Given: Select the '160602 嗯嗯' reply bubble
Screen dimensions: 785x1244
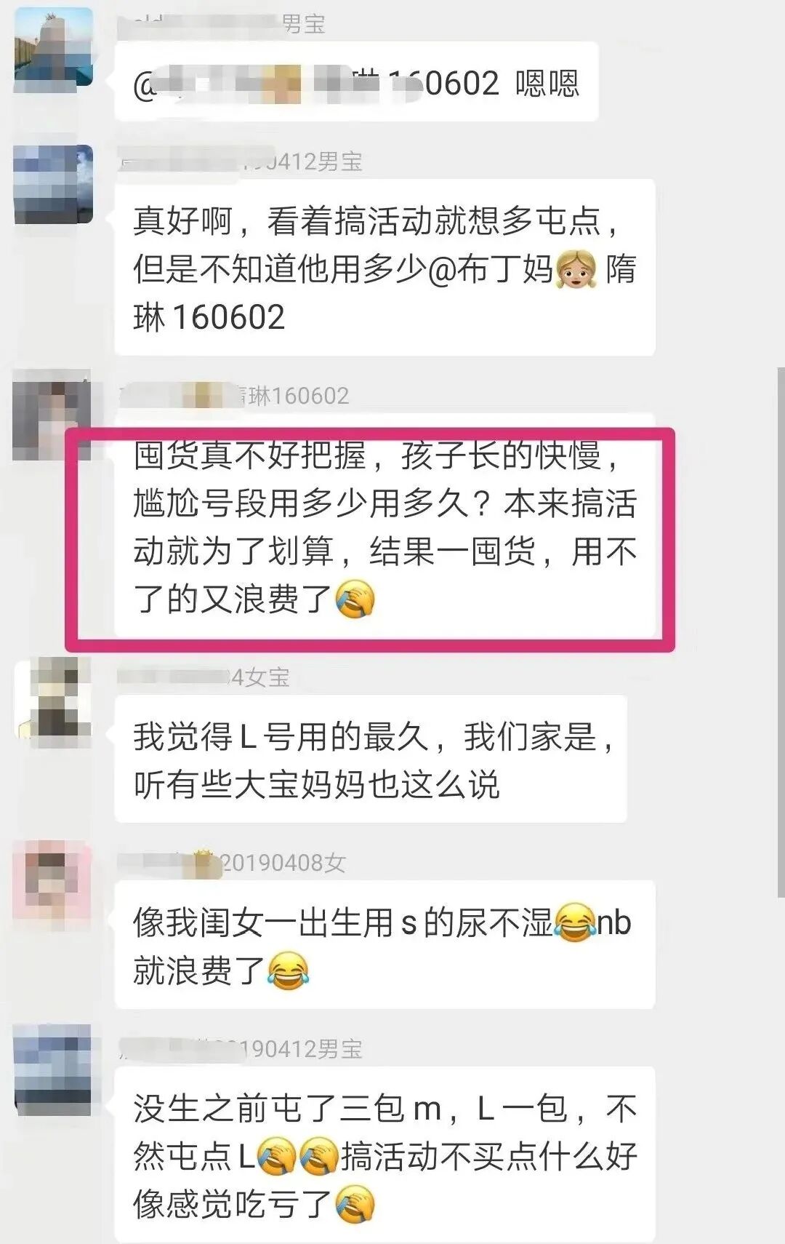Looking at the screenshot, I should pos(356,82).
